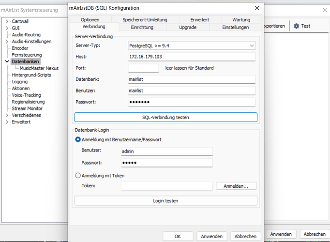Image resolution: width=330 pixels, height=242 pixels.
Task: Select Voice-Tracking in the tree
Action: pos(26,95)
